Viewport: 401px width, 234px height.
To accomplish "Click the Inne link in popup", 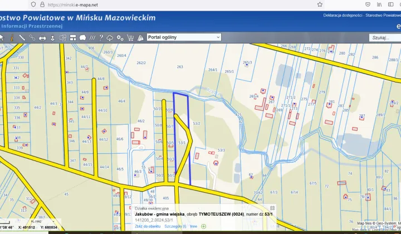I will pyautogui.click(x=194, y=226).
